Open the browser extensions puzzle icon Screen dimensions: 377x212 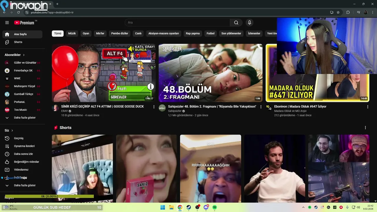(348, 12)
